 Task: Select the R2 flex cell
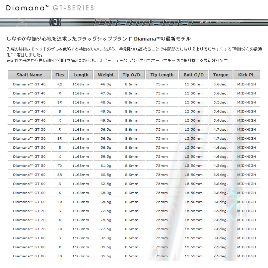(60, 84)
